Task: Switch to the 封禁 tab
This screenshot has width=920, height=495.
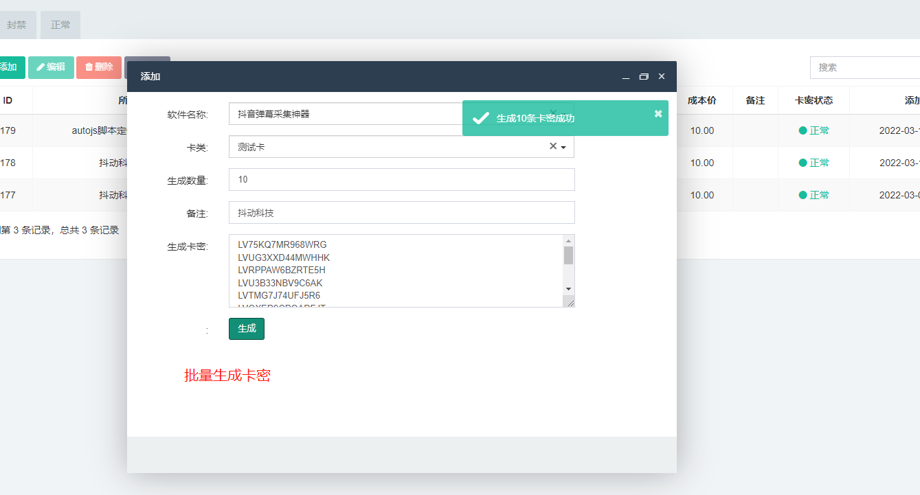Action: pyautogui.click(x=17, y=25)
